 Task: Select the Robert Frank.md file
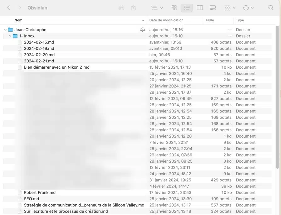point(40,192)
